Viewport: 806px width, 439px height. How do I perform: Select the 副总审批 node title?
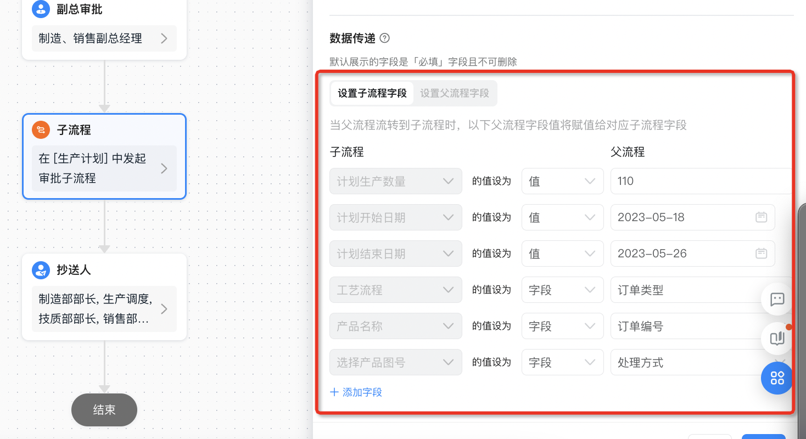[80, 9]
